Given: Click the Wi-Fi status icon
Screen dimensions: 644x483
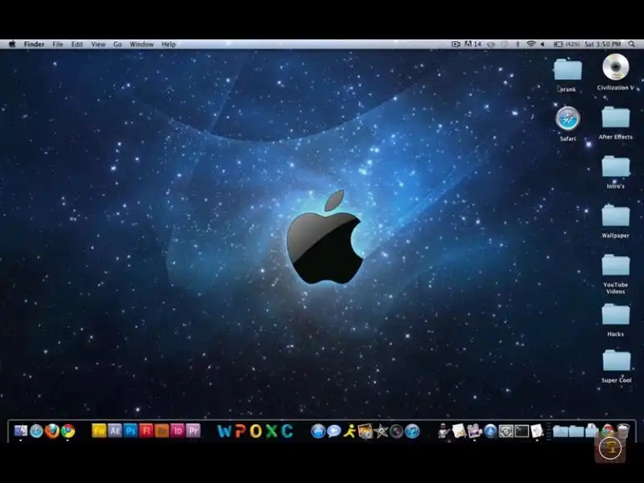Looking at the screenshot, I should 531,44.
